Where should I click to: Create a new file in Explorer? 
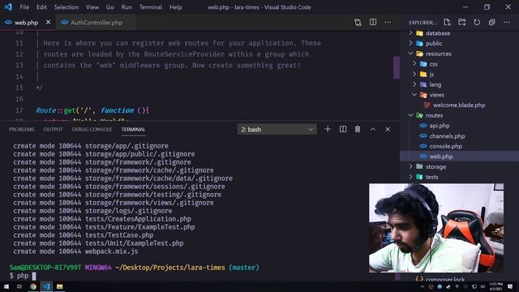(447, 22)
